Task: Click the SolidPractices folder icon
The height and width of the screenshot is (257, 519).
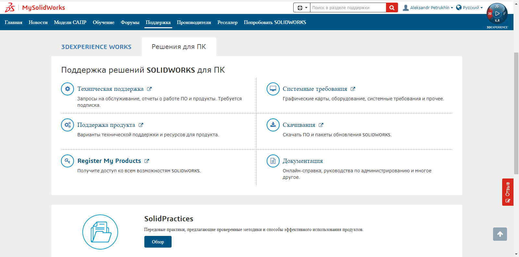Action: pos(100,232)
